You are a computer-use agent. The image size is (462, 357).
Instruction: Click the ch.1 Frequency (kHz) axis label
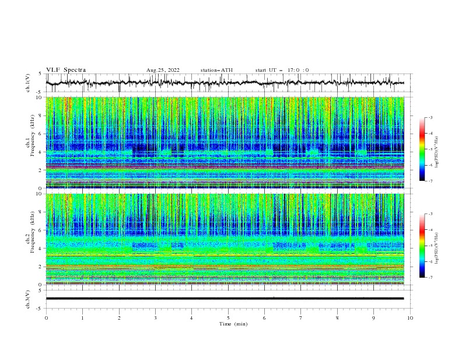pyautogui.click(x=30, y=136)
